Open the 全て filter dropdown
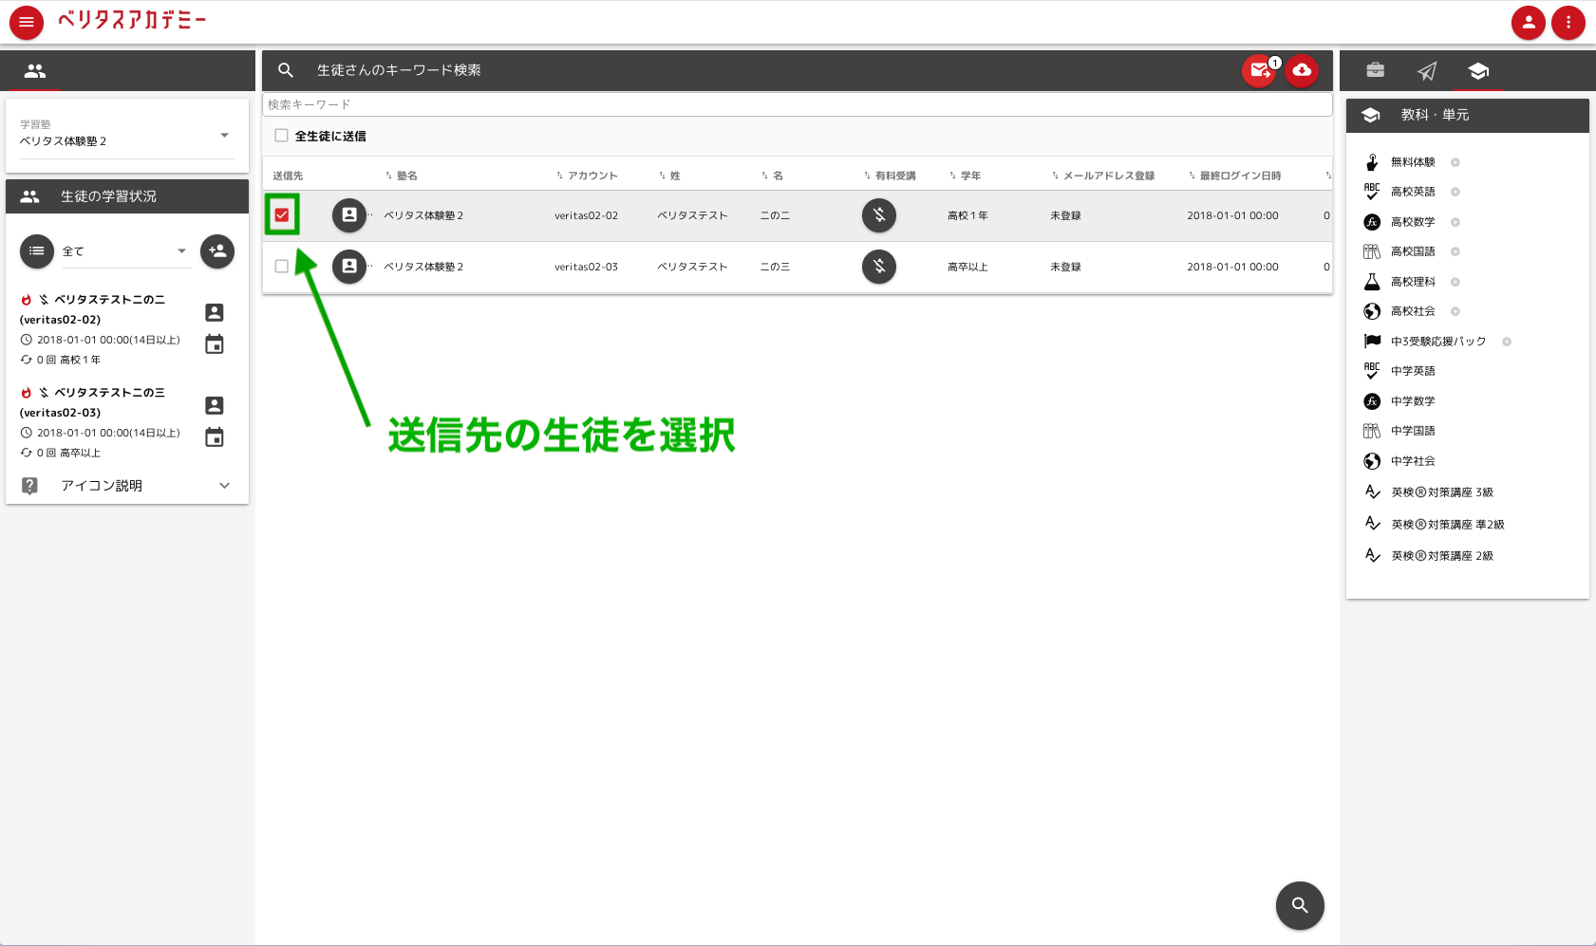 pyautogui.click(x=124, y=251)
